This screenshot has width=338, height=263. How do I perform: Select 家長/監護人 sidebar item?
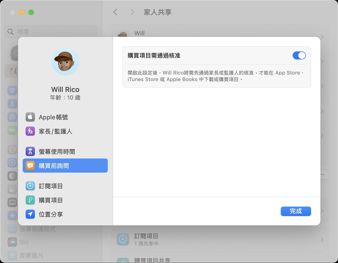click(65, 131)
